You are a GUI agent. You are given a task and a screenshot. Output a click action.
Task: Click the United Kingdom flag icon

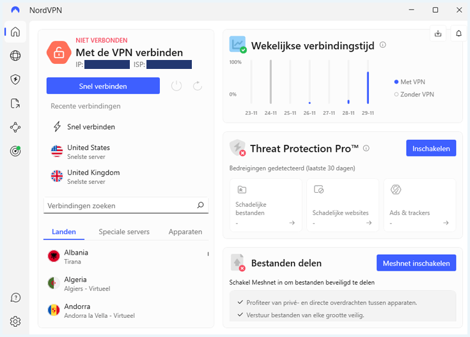tap(57, 176)
